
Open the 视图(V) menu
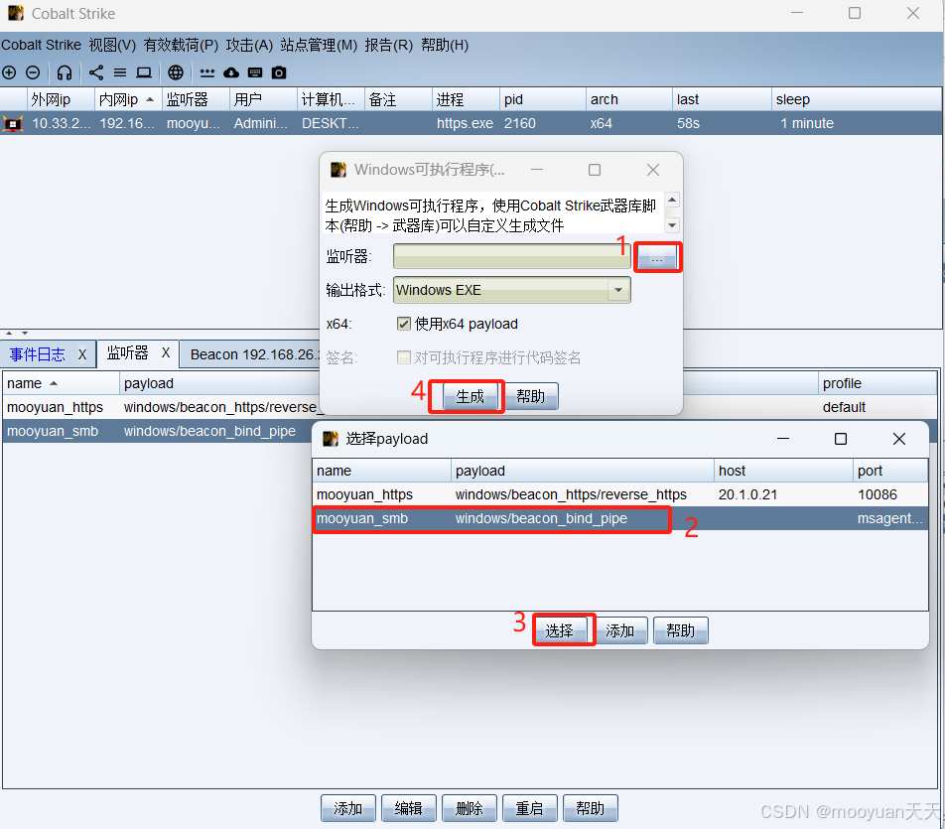(113, 46)
